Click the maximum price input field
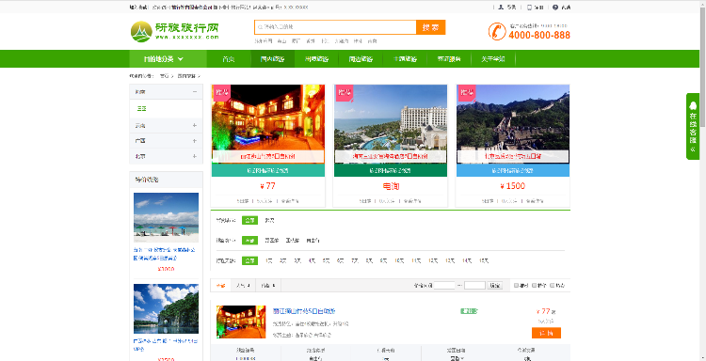The width and height of the screenshot is (706, 361). pos(474,285)
